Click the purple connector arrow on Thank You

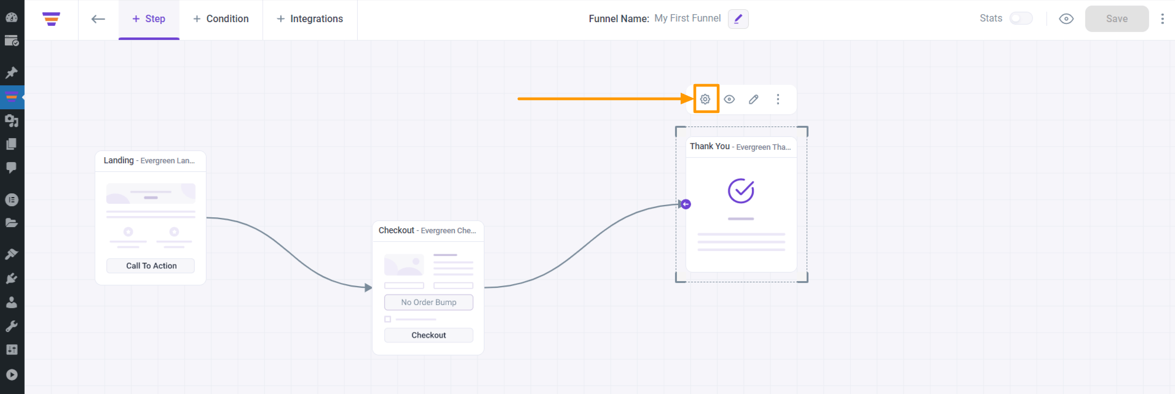tap(686, 204)
